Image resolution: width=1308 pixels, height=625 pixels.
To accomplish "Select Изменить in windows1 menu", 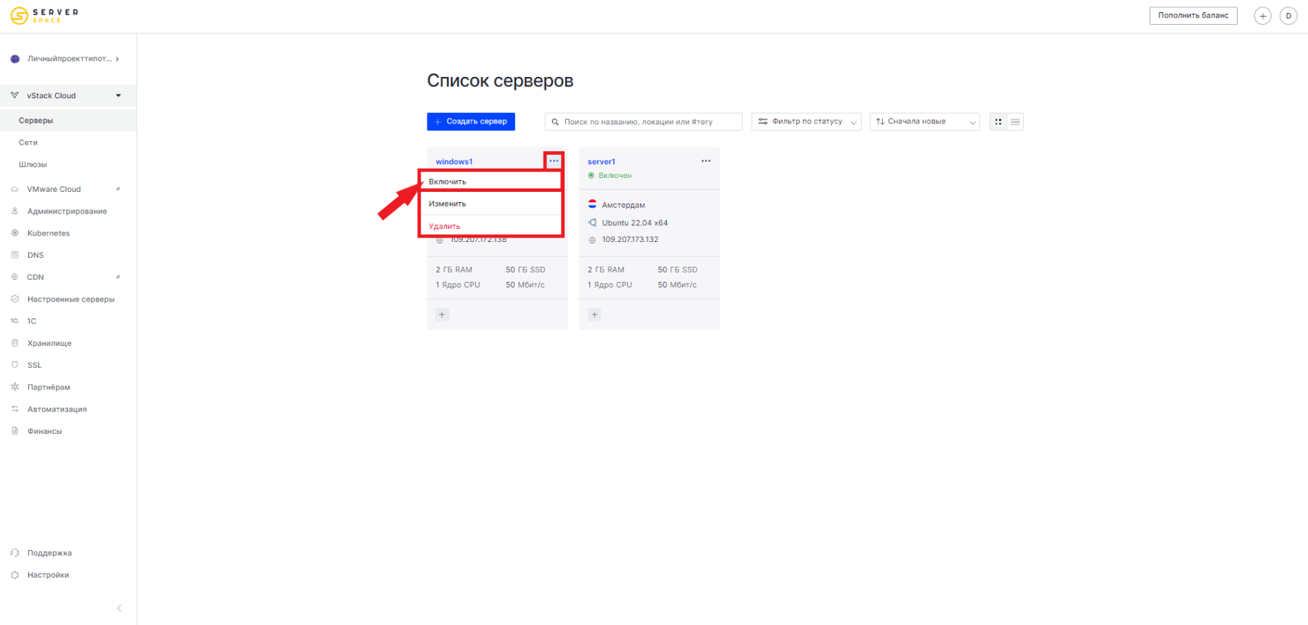I will click(490, 203).
